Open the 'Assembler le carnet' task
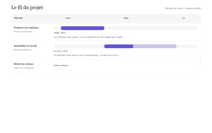The height and width of the screenshot is (133, 212). tap(25, 46)
